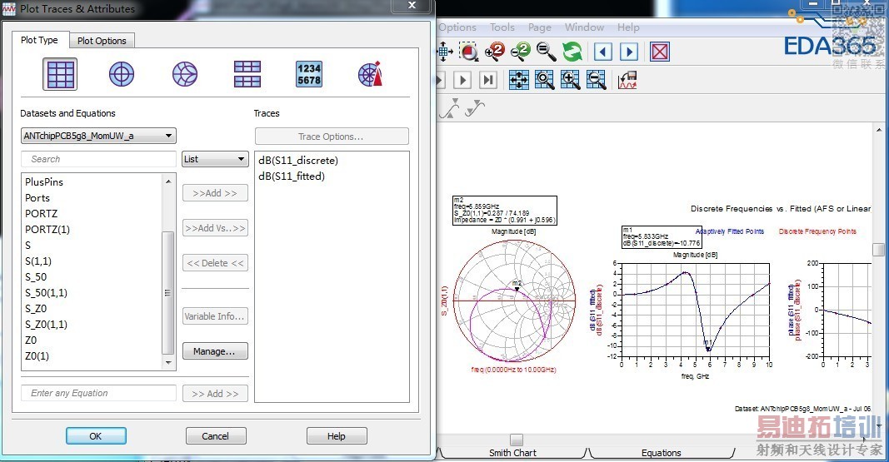
Task: Choose the List (1234 5678) plot type
Action: click(308, 74)
